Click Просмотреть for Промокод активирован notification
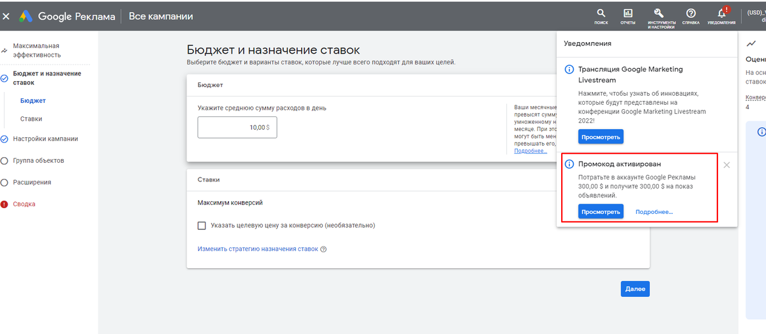The image size is (766, 334). point(601,211)
